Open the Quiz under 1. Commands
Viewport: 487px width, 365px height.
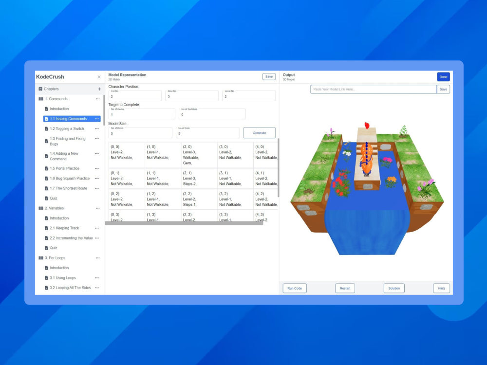(x=54, y=199)
